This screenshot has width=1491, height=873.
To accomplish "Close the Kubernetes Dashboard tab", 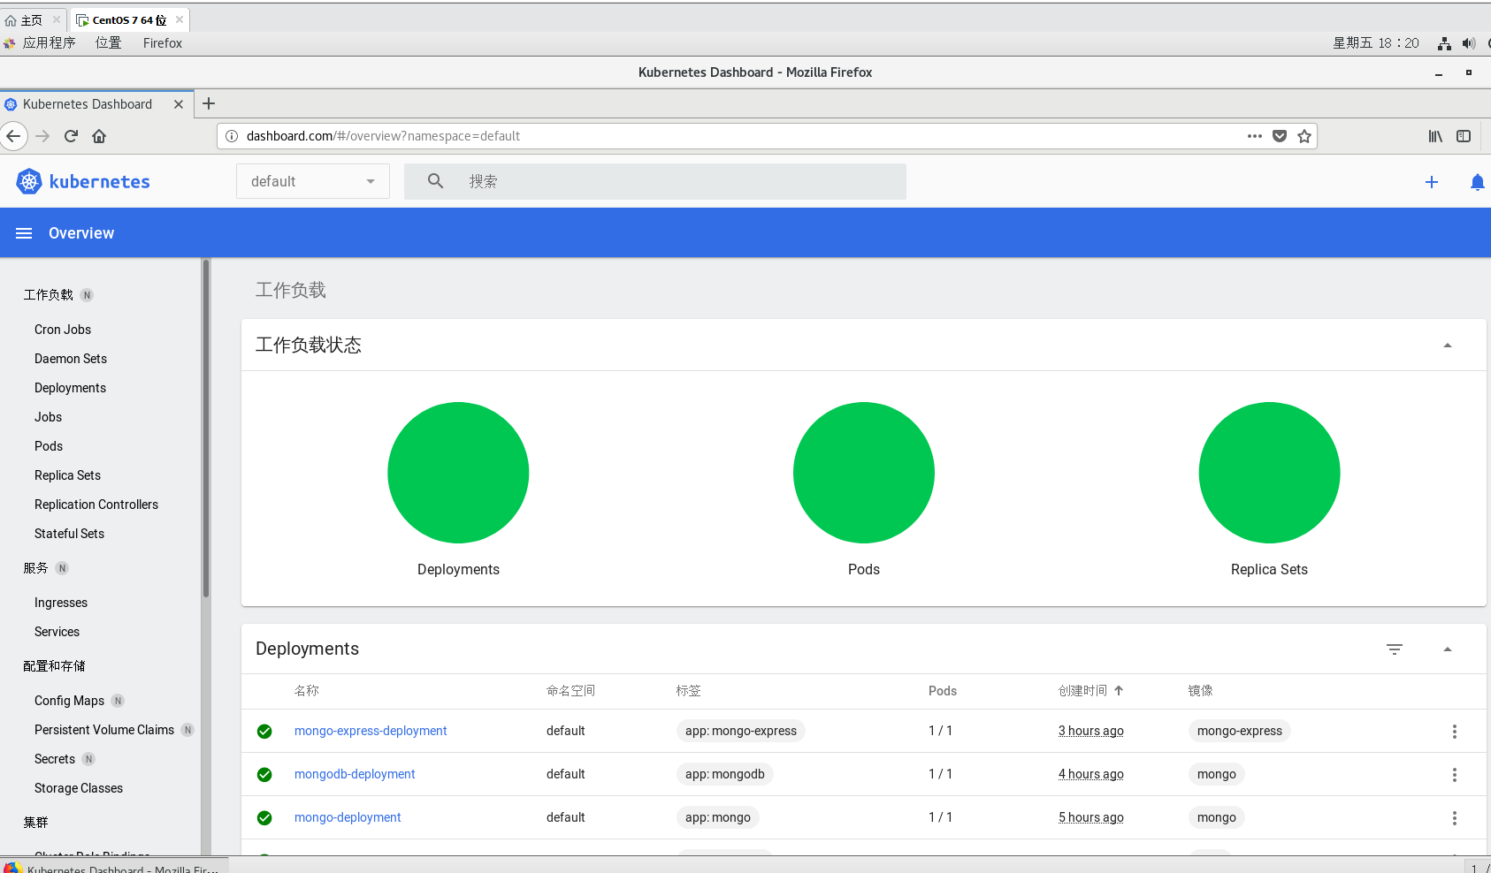I will pyautogui.click(x=179, y=104).
